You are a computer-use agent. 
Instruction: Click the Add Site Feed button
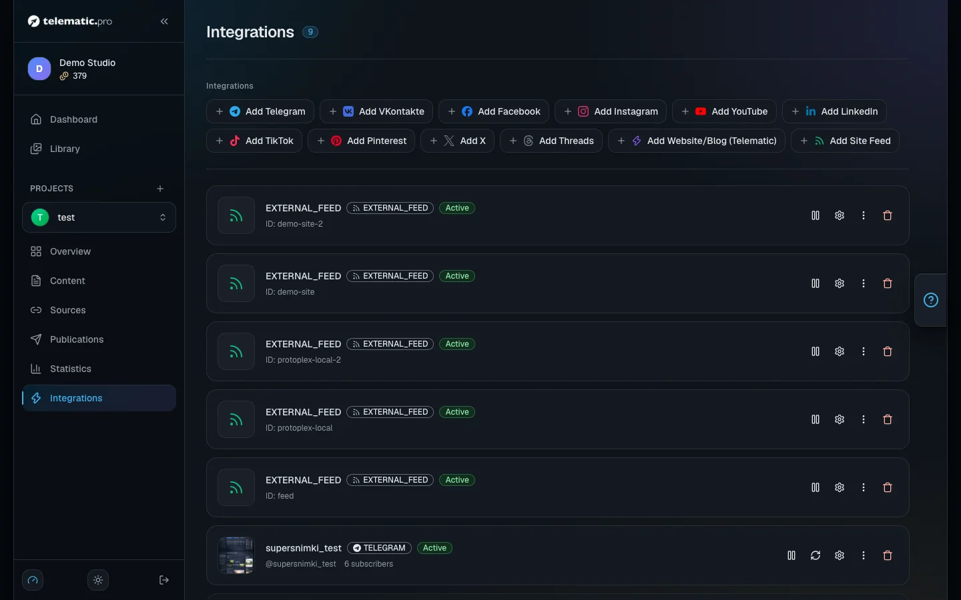(x=845, y=141)
